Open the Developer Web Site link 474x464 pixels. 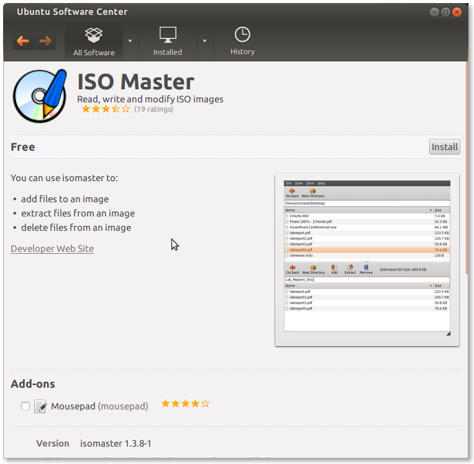tap(52, 249)
